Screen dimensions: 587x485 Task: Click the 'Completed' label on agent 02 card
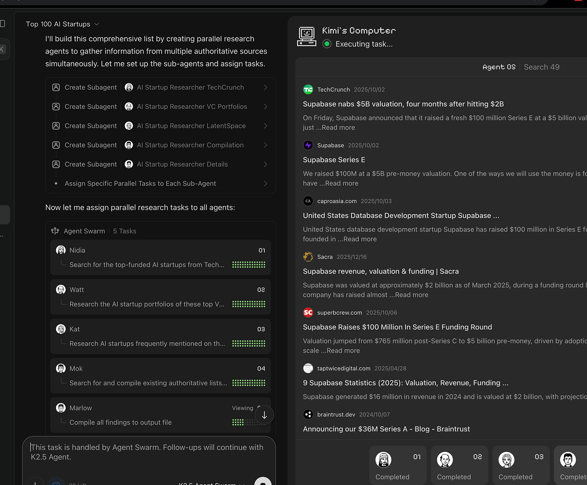pyautogui.click(x=454, y=477)
